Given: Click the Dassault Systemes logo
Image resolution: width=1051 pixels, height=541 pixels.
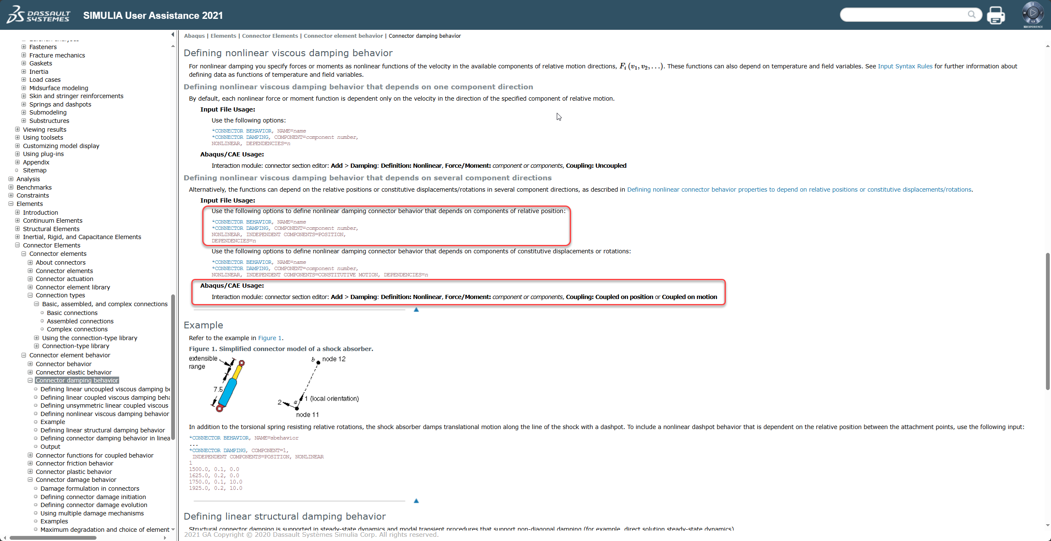Looking at the screenshot, I should point(39,15).
